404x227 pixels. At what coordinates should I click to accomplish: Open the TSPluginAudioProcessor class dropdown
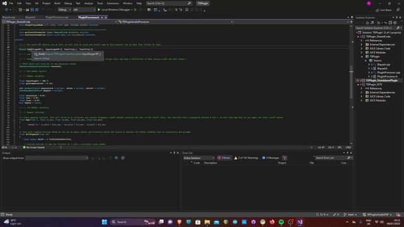click(x=175, y=22)
